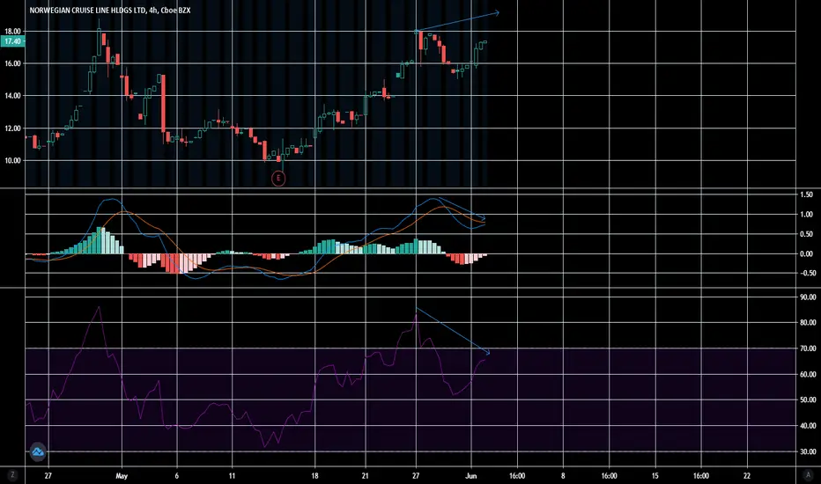Click the date label 15 on time axis
Viewport: 821px width, 484px height.
655,476
